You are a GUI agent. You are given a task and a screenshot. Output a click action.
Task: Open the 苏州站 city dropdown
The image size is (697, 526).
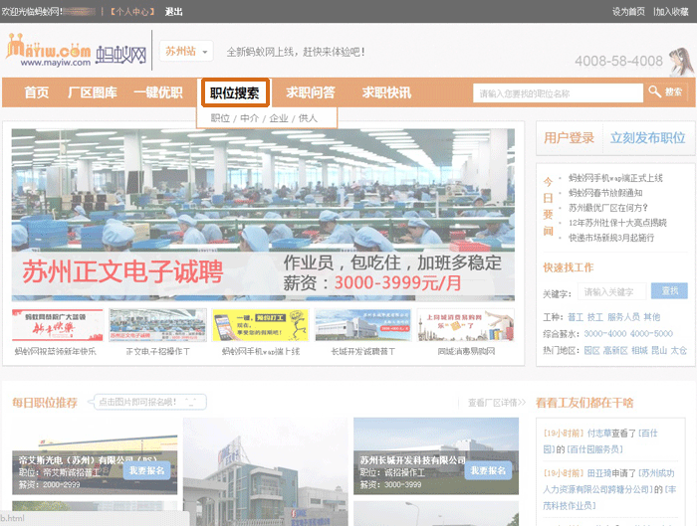[186, 51]
